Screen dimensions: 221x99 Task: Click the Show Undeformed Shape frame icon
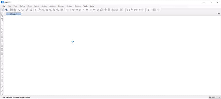128,10
